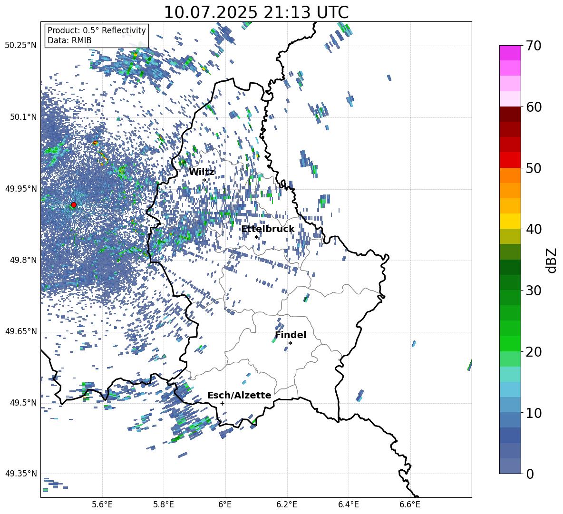
Task: Click the 6.6°E longitude label
Action: pyautogui.click(x=410, y=504)
